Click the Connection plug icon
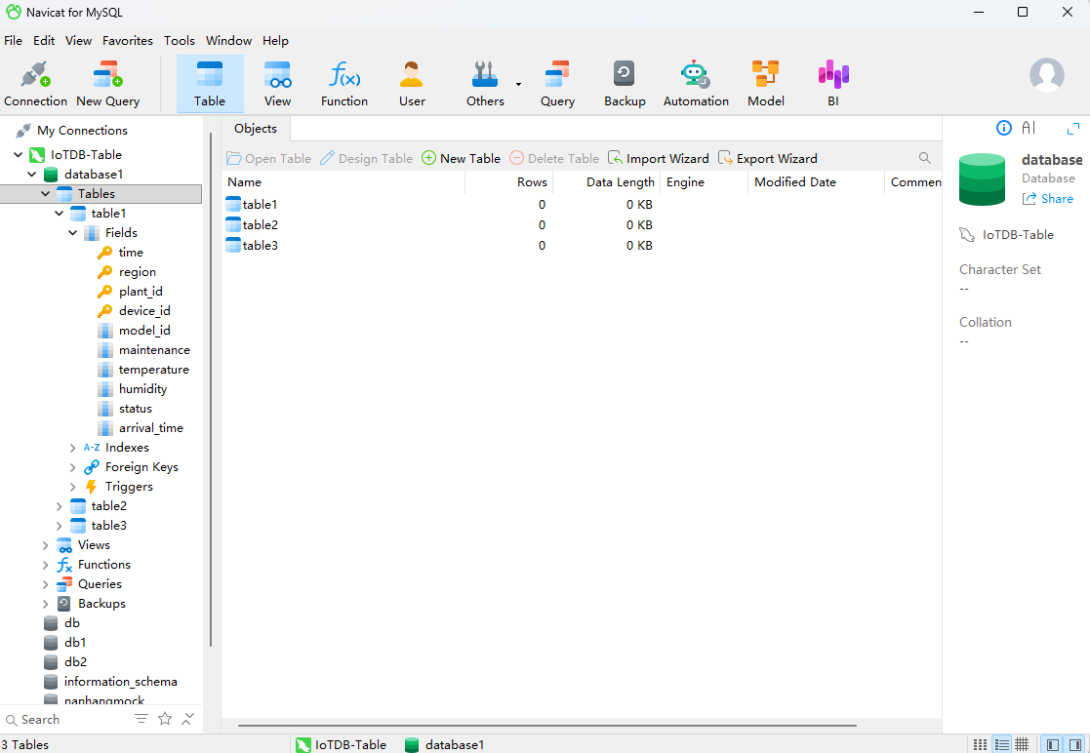Image resolution: width=1090 pixels, height=753 pixels. (35, 75)
